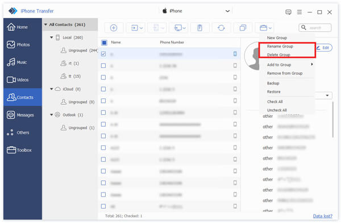Choose New Group from the menu
341x223 pixels.
point(277,38)
